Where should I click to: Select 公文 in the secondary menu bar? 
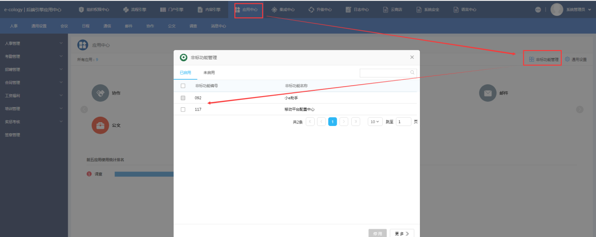pyautogui.click(x=172, y=26)
